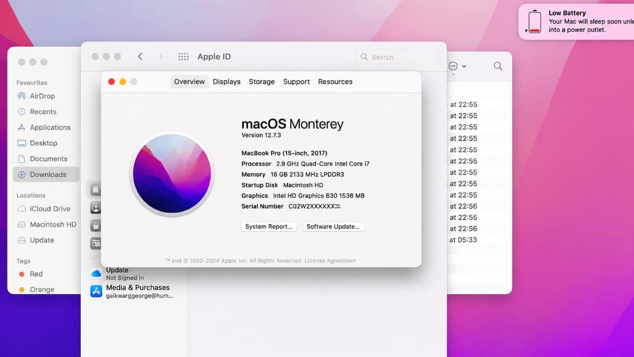Select the Support tab
The image size is (634, 357).
296,82
